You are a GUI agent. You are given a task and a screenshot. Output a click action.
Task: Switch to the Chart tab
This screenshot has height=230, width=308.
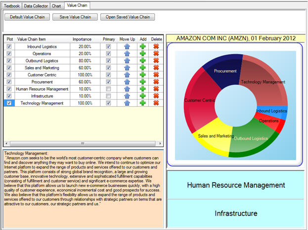56,6
